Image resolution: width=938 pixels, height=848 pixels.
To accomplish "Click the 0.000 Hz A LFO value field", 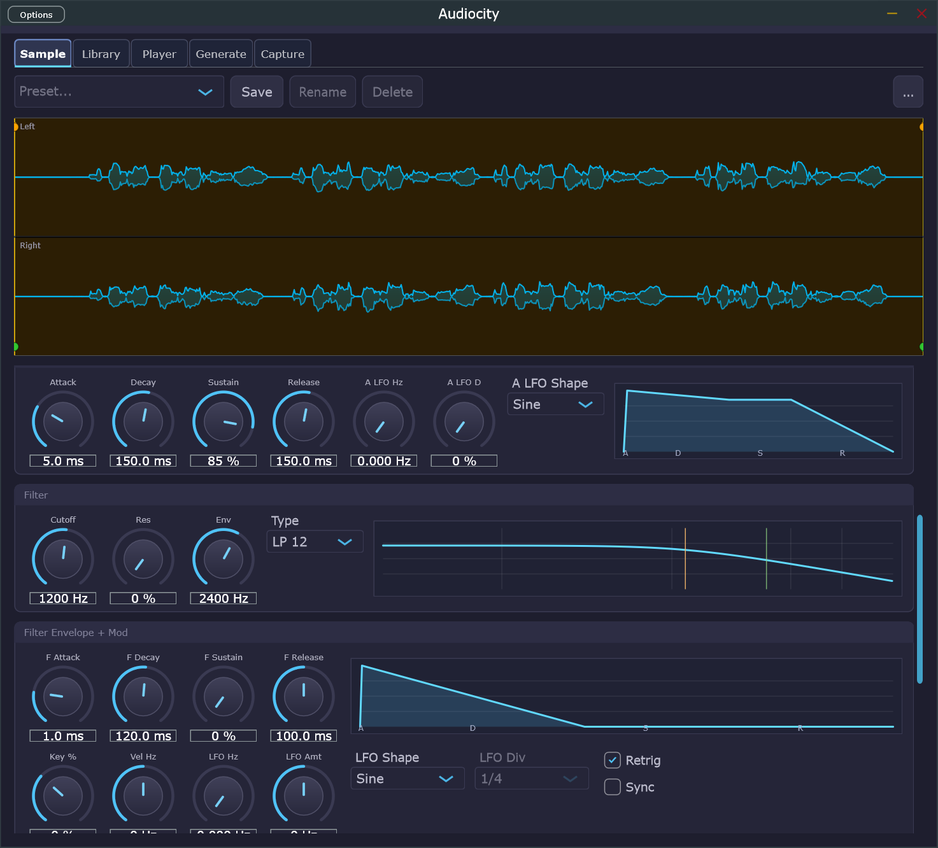I will (x=384, y=461).
